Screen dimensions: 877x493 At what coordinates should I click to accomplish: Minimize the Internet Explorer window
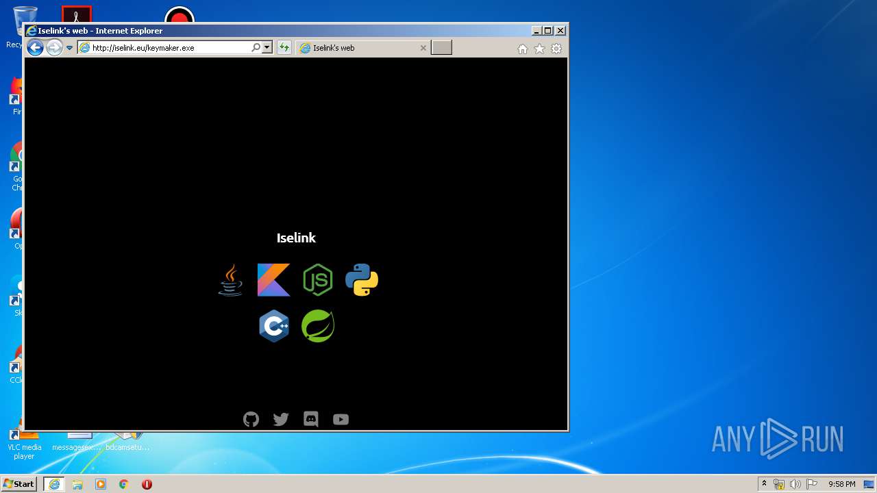(536, 30)
